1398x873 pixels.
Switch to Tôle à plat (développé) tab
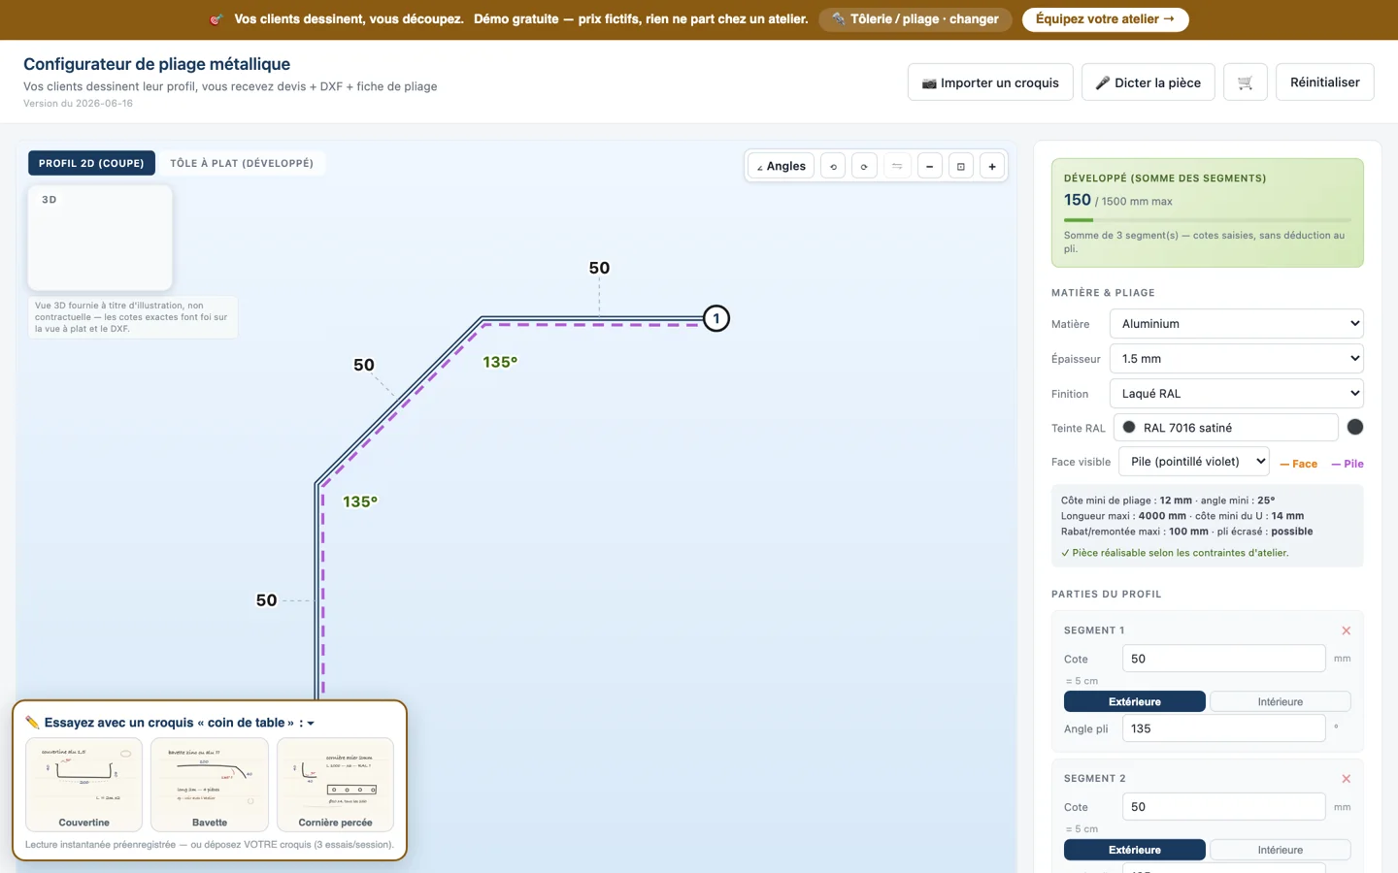point(242,163)
